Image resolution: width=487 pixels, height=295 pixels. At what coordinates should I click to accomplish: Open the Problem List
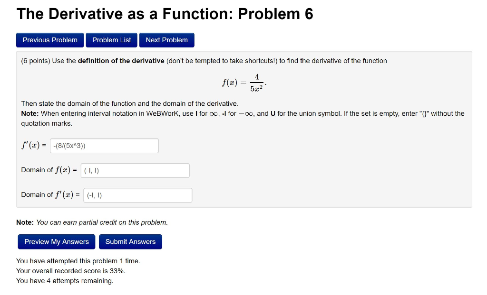tap(111, 40)
